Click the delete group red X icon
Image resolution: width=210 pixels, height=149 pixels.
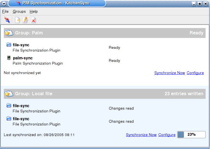point(33,20)
